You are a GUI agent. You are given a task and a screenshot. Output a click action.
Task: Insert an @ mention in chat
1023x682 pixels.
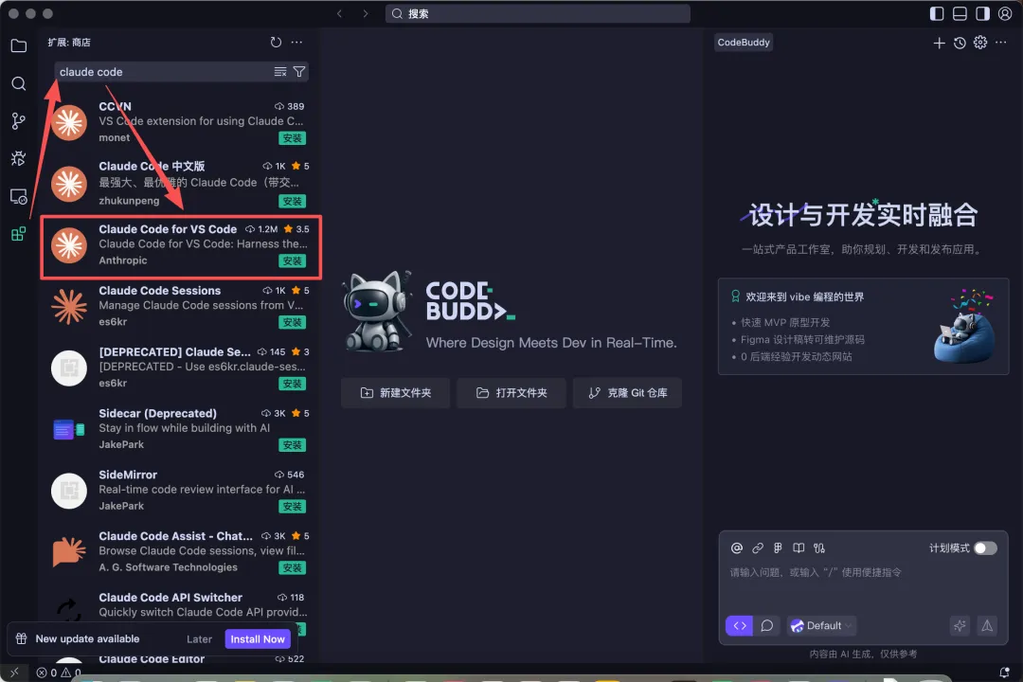pos(737,548)
